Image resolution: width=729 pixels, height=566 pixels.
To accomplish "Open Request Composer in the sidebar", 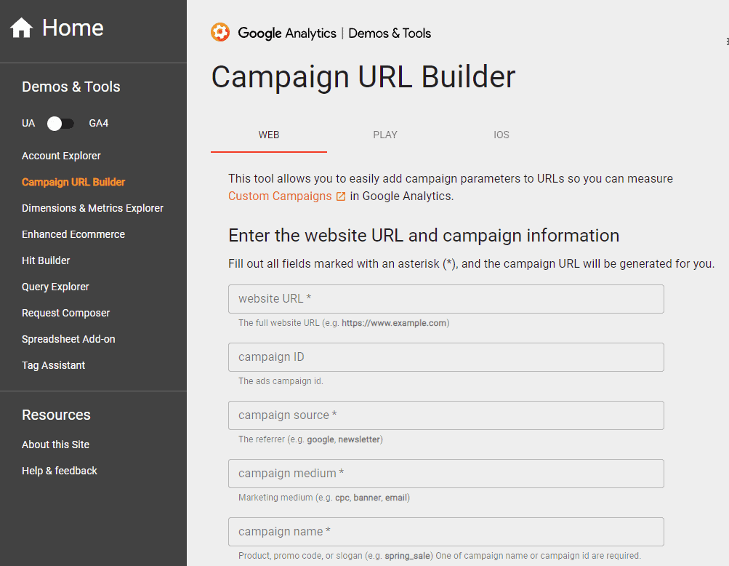I will [x=65, y=313].
